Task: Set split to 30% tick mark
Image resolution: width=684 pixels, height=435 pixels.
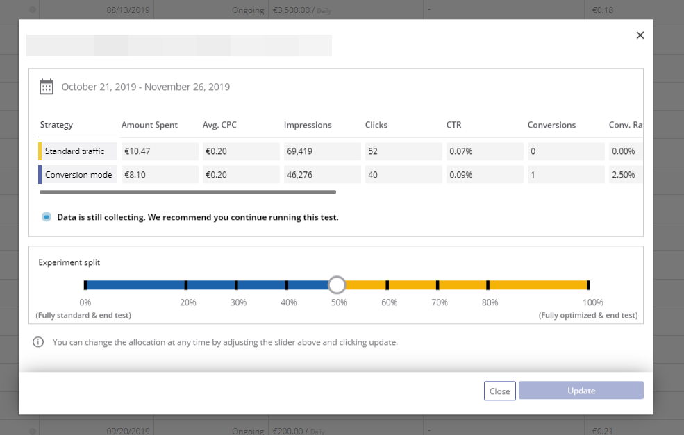Action: 237,285
